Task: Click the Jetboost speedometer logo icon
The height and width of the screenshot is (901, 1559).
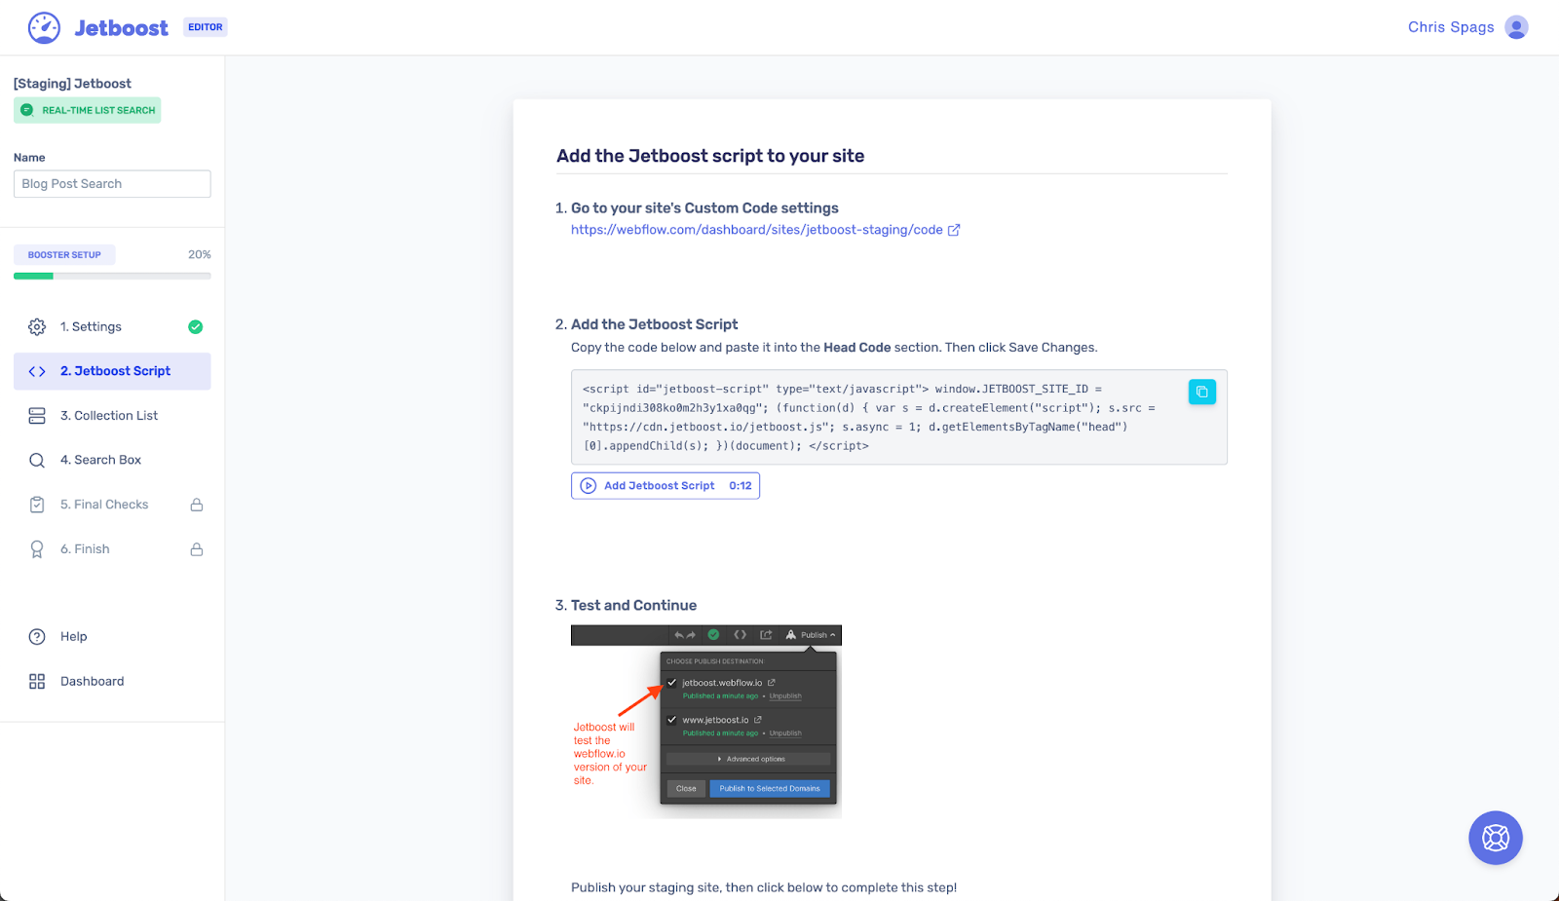Action: (x=44, y=27)
